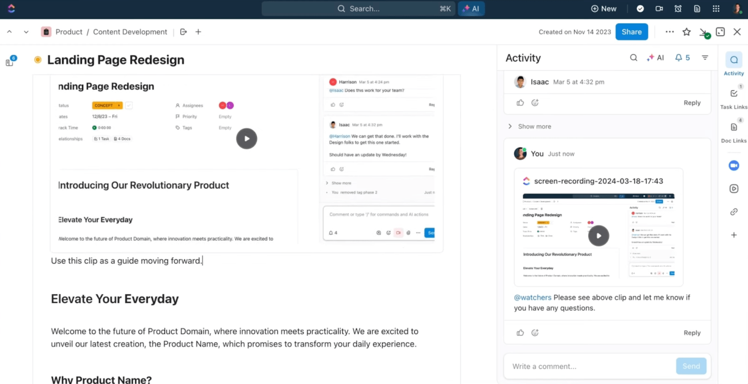Open the notepad icon in the top bar
Viewport: 748px width, 384px height.
(x=697, y=8)
